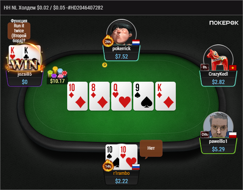Click the Pokerok logo
The width and height of the screenshot is (243, 190).
(224, 23)
